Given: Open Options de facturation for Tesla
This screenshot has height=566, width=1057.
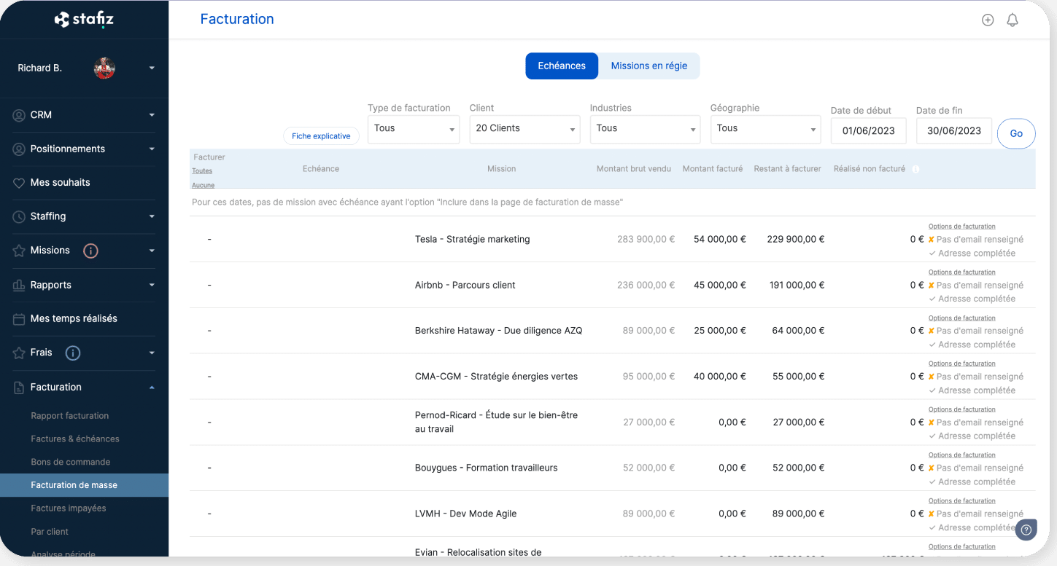Looking at the screenshot, I should (961, 227).
